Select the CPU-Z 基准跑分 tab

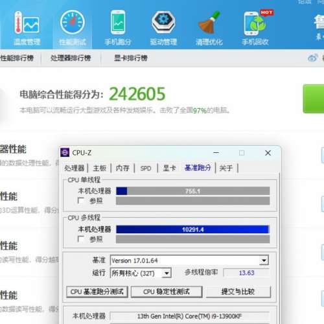(198, 168)
